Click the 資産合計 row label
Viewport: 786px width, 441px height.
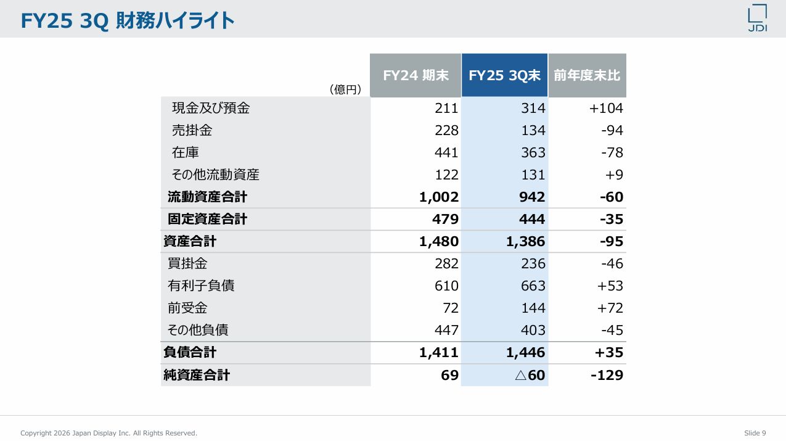coord(190,241)
